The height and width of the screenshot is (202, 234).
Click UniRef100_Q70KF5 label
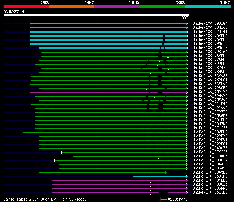coord(210,156)
